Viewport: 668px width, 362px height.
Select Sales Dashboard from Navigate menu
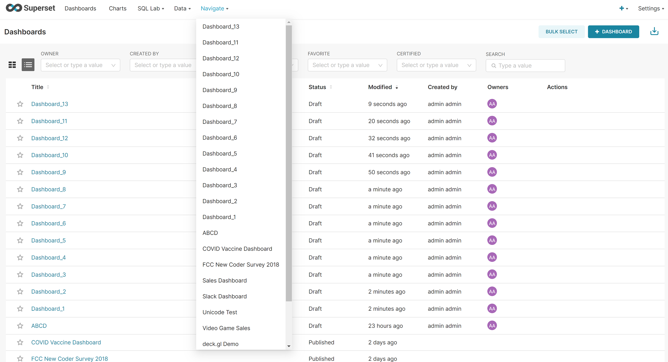click(224, 280)
